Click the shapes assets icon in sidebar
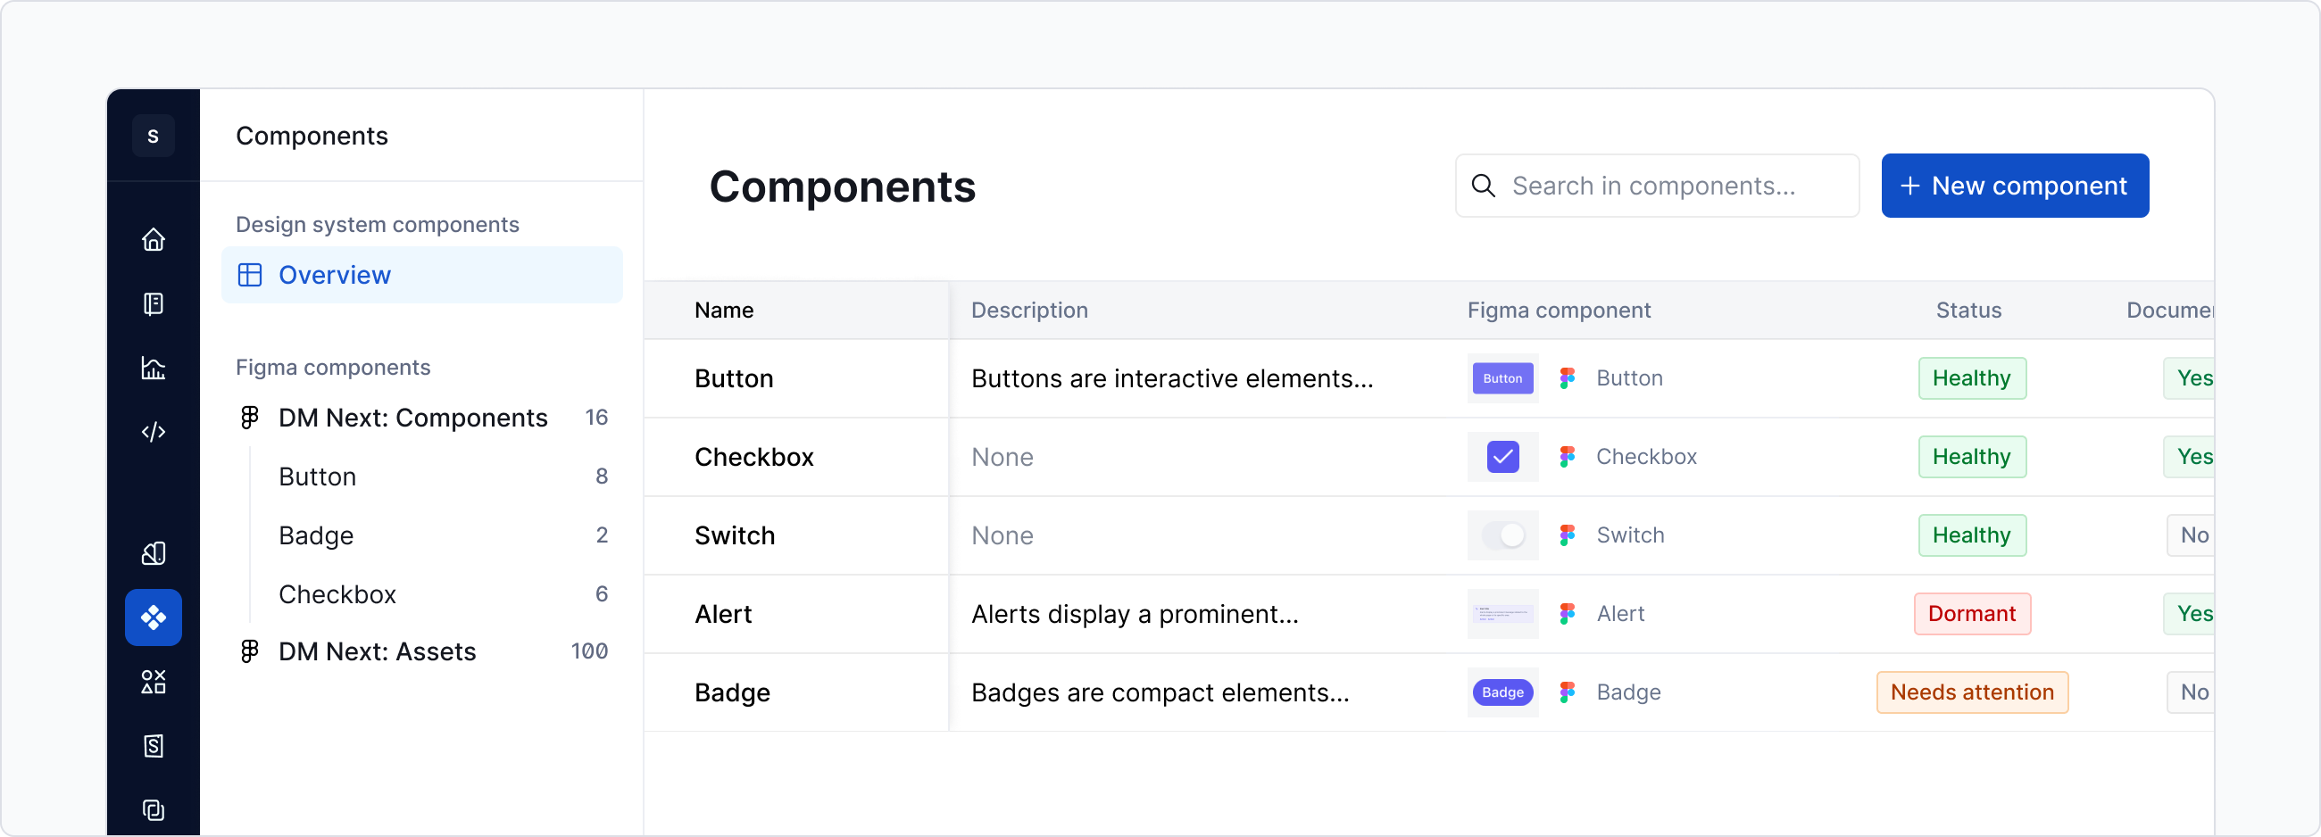 point(154,681)
